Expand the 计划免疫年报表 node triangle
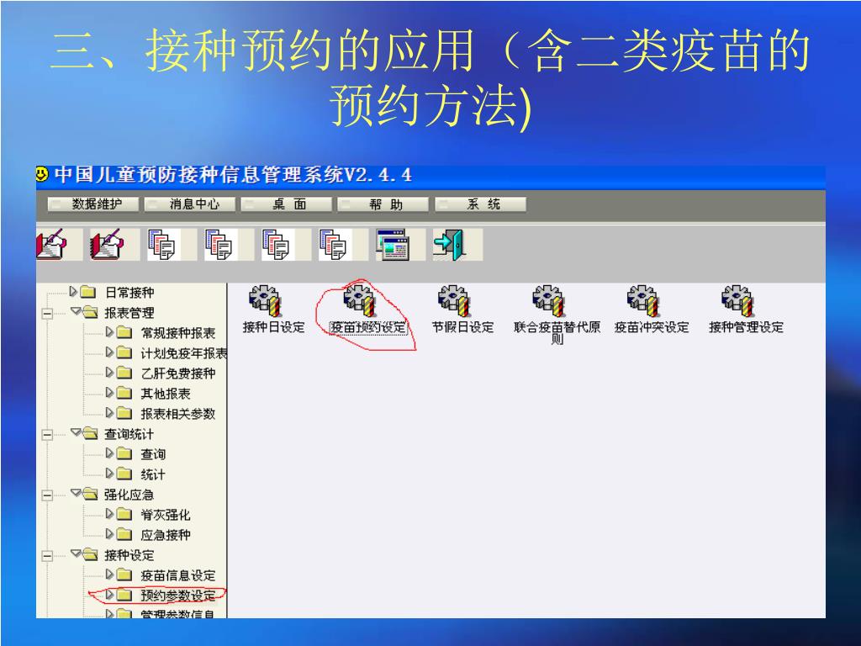861x646 pixels. point(110,352)
